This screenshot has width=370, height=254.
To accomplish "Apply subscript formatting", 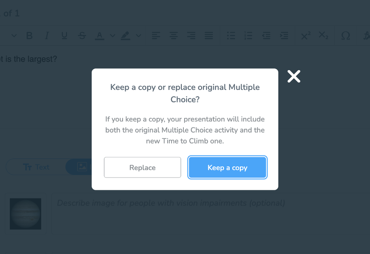I will coord(323,36).
